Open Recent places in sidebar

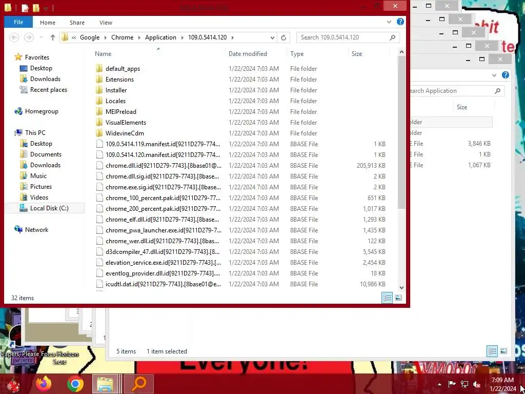[49, 89]
